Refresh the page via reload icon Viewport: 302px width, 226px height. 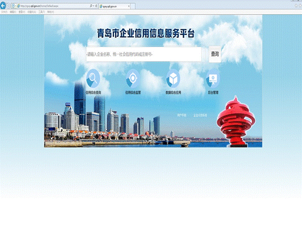click(96, 6)
